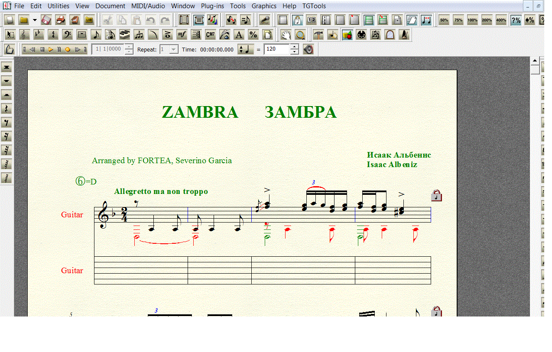
Task: Click the microphone icon in the toolbar
Action: (264, 20)
